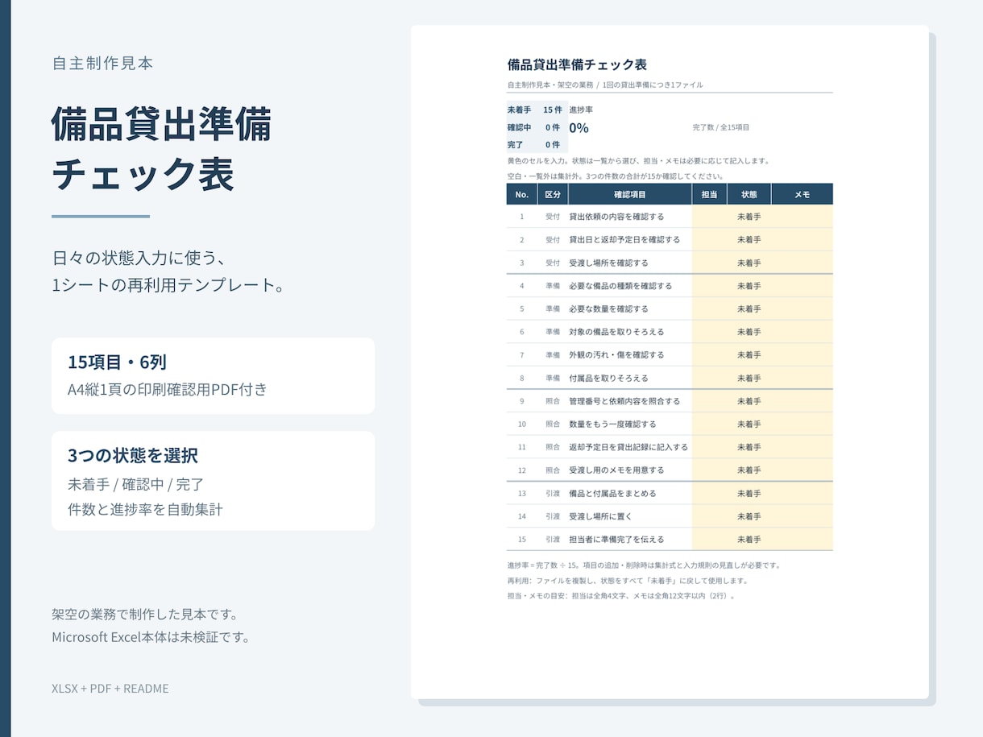
Task: Click row 7 item '外観の汚れ・傷を確認する'
Action: click(x=616, y=354)
